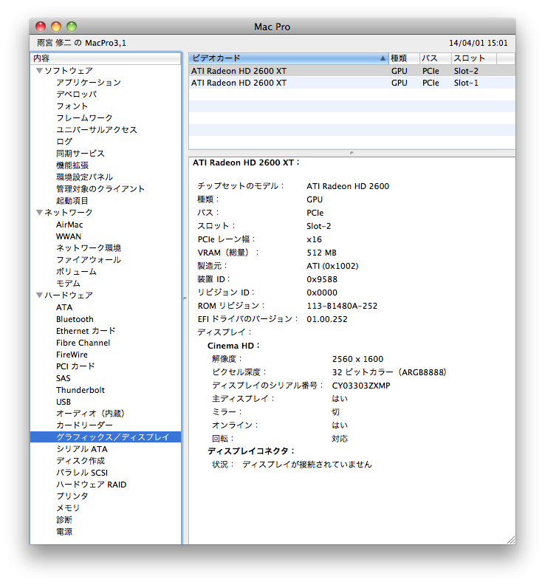Select SAS in the sidebar
The image size is (545, 585).
[x=63, y=378]
